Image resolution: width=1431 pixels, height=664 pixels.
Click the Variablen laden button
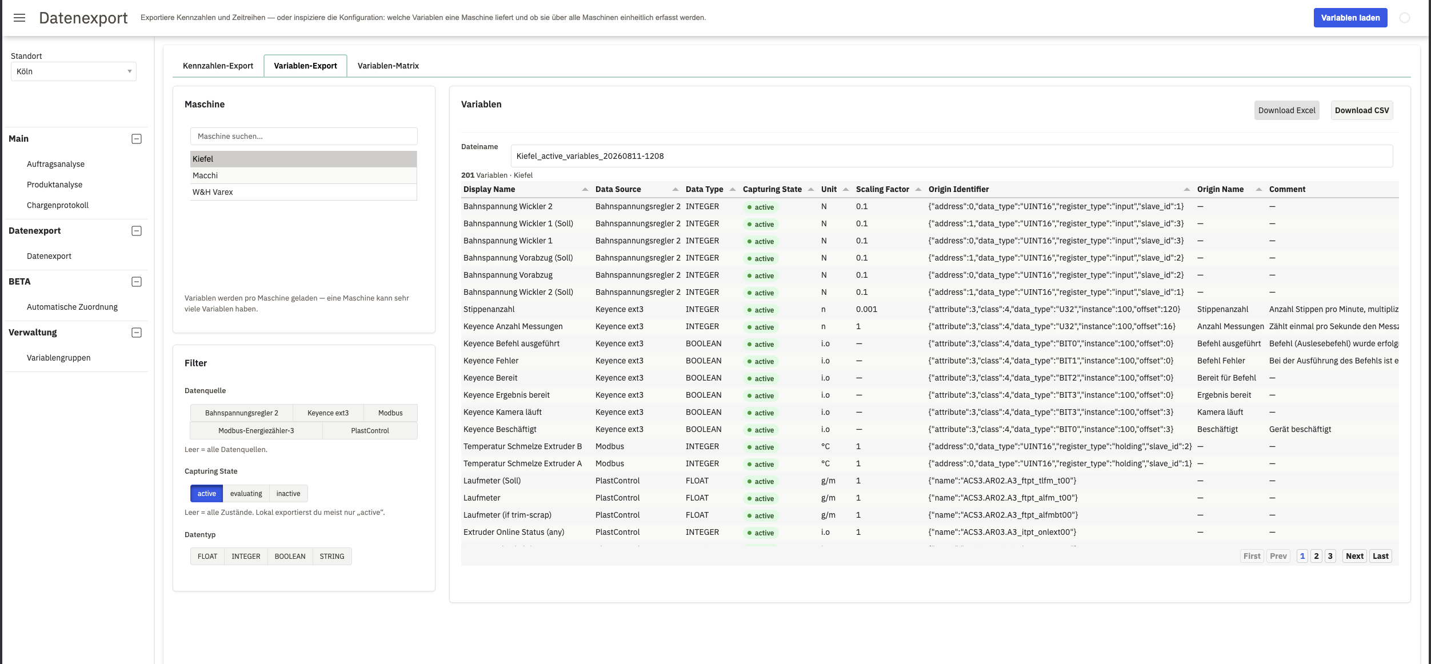click(1350, 18)
